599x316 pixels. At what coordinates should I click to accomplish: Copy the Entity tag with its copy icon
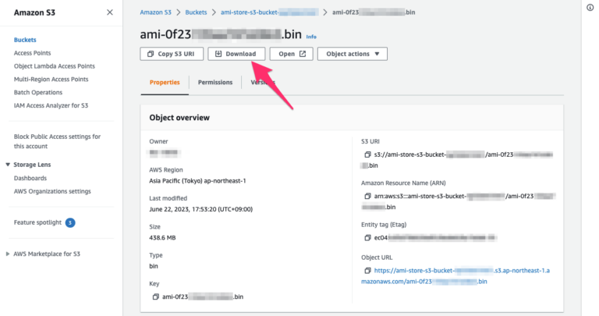coord(367,237)
